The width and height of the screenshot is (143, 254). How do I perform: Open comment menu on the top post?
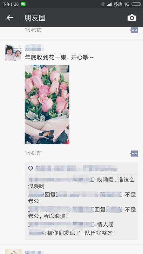[134, 30]
